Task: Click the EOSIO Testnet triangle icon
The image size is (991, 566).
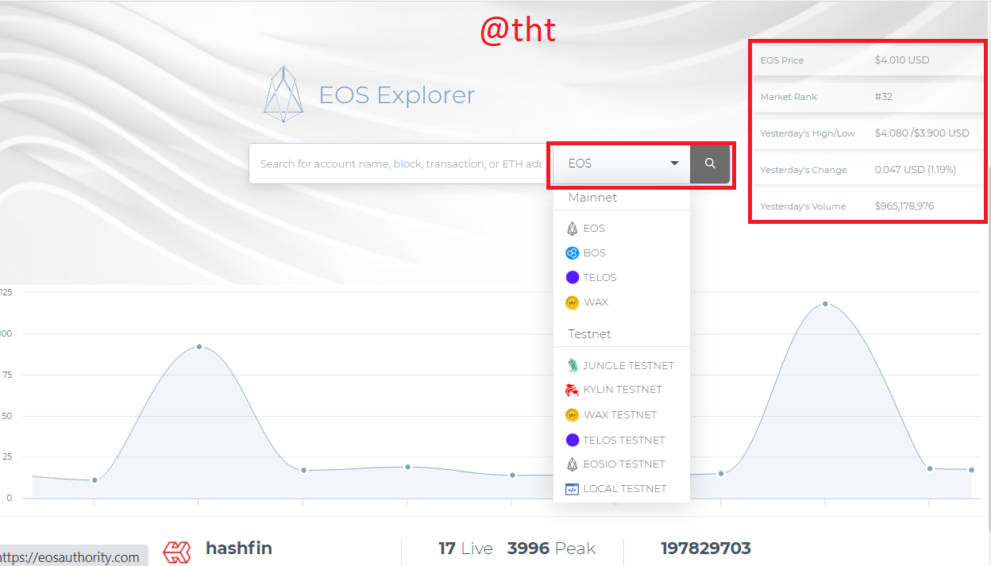Action: click(x=572, y=464)
